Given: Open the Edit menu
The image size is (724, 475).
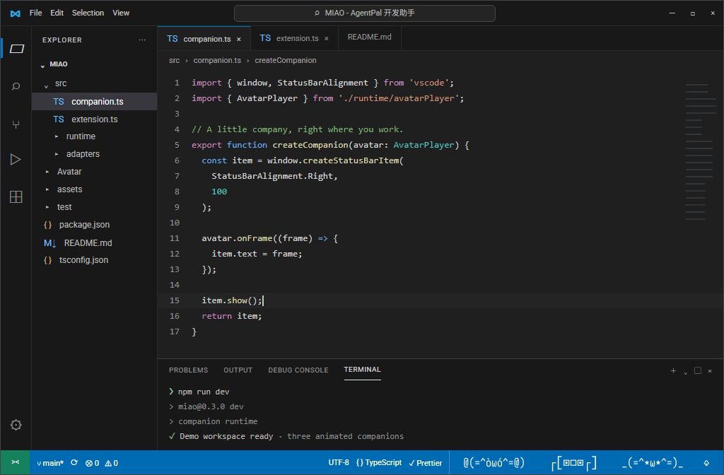Looking at the screenshot, I should 57,13.
